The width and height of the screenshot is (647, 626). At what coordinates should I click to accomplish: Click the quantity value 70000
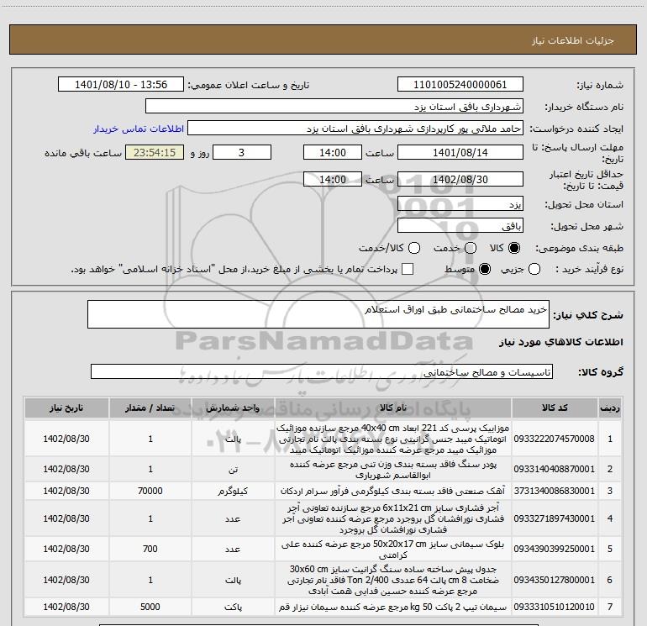pyautogui.click(x=150, y=491)
